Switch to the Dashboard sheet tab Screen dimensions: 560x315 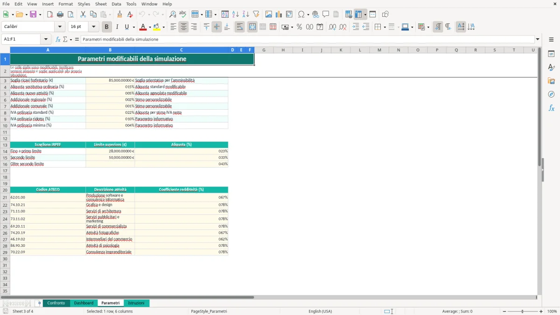click(84, 303)
